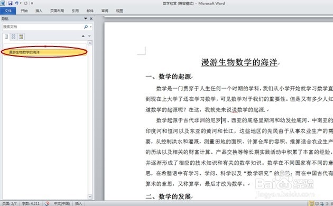The width and height of the screenshot is (333, 206).
Task: Click navigation pane scrollbar down arrow
Action: 90,196
